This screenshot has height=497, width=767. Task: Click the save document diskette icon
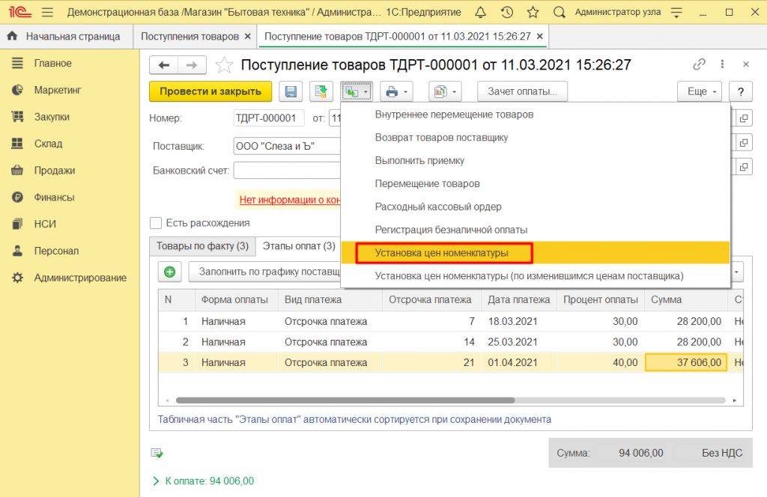coord(291,92)
